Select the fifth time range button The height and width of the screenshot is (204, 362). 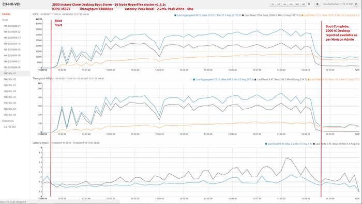pyautogui.click(x=297, y=4)
